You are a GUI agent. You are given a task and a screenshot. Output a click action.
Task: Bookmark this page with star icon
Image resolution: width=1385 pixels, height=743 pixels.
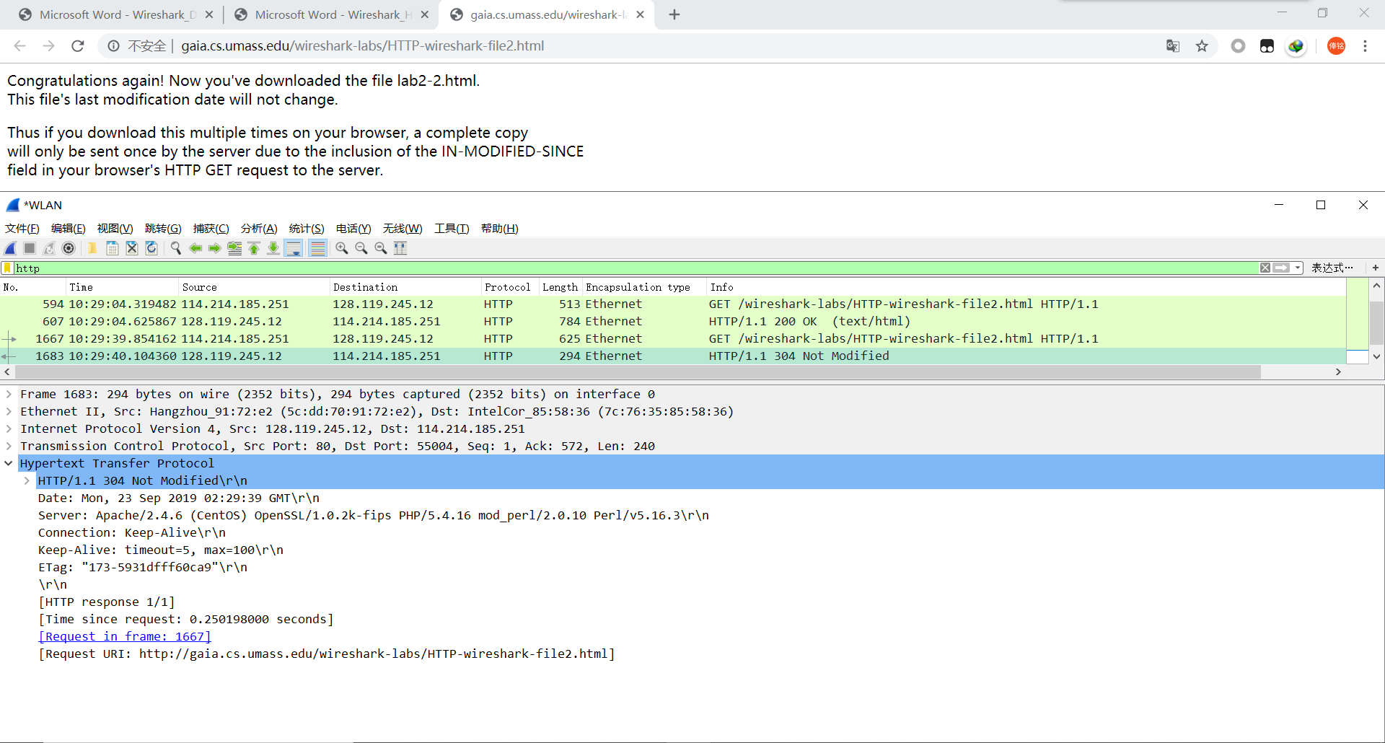1202,46
